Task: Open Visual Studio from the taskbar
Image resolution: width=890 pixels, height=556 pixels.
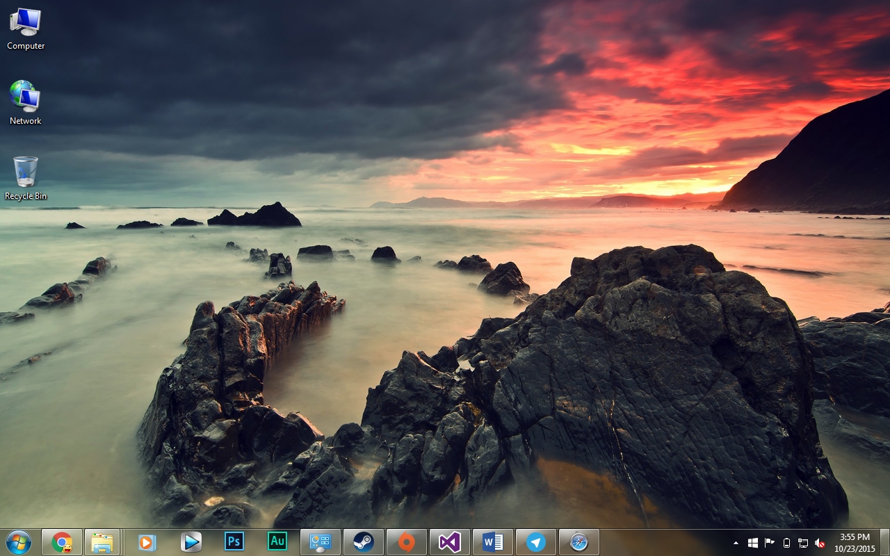Action: click(450, 542)
